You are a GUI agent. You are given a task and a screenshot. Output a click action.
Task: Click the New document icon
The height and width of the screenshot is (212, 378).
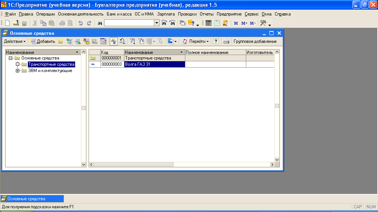(x=7, y=23)
